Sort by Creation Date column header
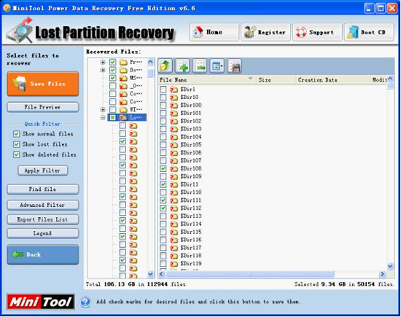 tap(332, 80)
